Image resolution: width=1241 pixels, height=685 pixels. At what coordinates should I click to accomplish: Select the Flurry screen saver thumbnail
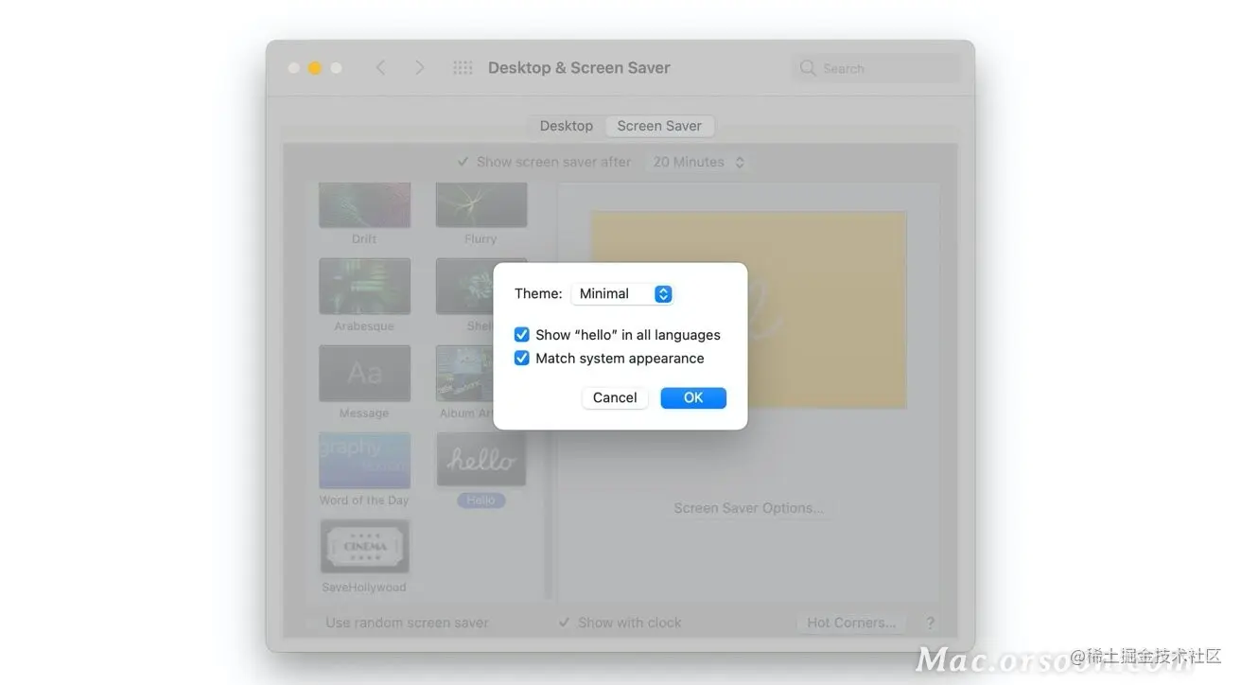(x=481, y=205)
